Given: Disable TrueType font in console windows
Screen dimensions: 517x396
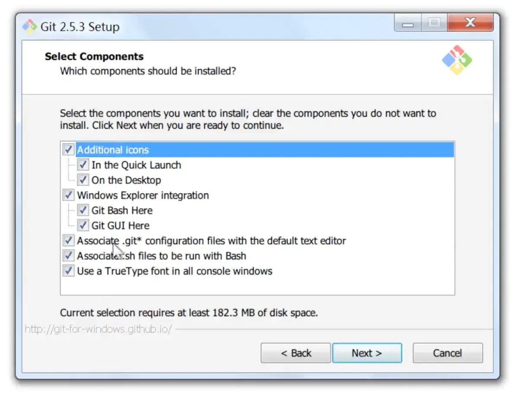Looking at the screenshot, I should tap(68, 271).
